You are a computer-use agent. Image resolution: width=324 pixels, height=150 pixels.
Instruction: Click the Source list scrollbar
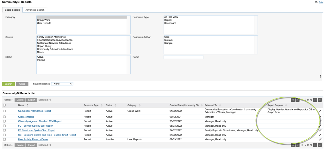point(128,45)
